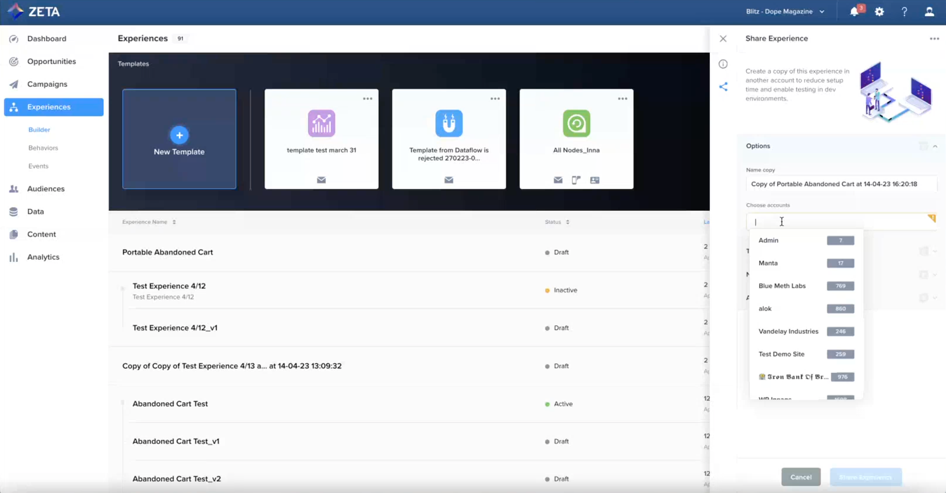Viewport: 946px width, 493px height.
Task: Open the Behaviors submenu item
Action: click(x=43, y=148)
